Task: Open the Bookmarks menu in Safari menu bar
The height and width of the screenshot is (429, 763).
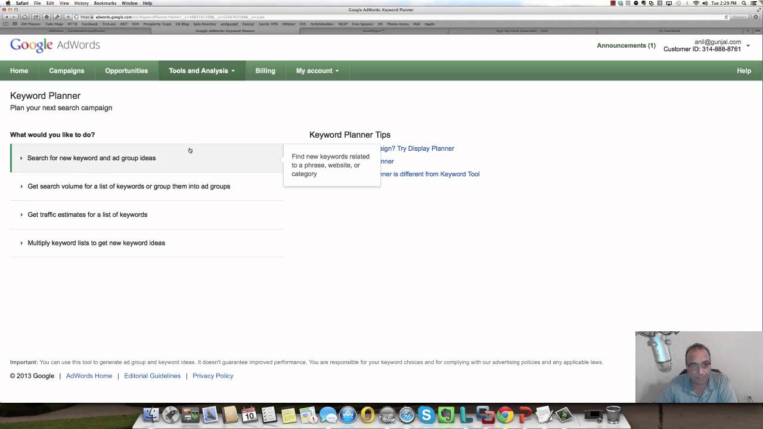Action: point(105,3)
